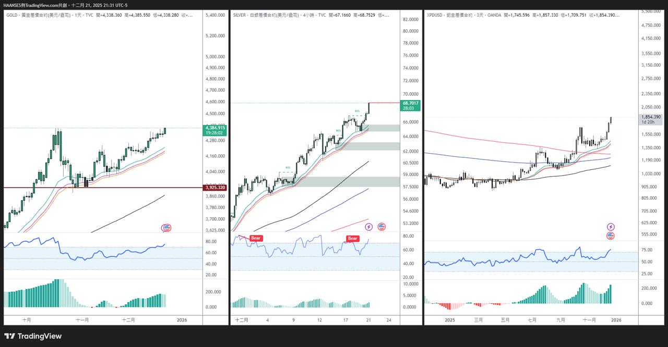Click the 五月 label on XPDUSD time axis

(505, 320)
